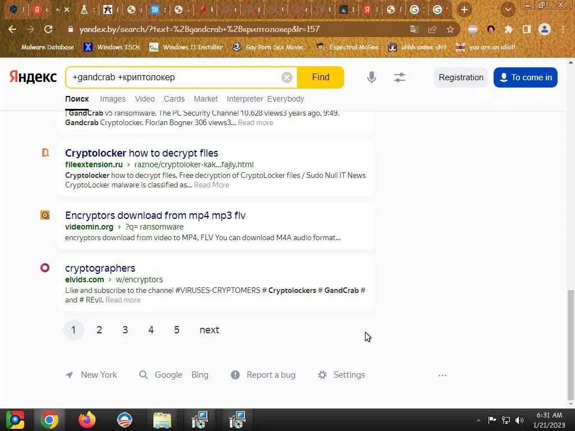Open Cryptolocker how to decrypt files result
This screenshot has height=431, width=575.
[142, 153]
